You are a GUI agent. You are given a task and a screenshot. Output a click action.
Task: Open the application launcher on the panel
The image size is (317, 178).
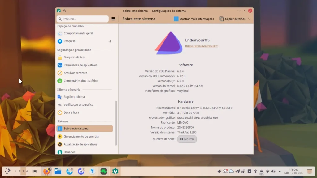coord(7,171)
